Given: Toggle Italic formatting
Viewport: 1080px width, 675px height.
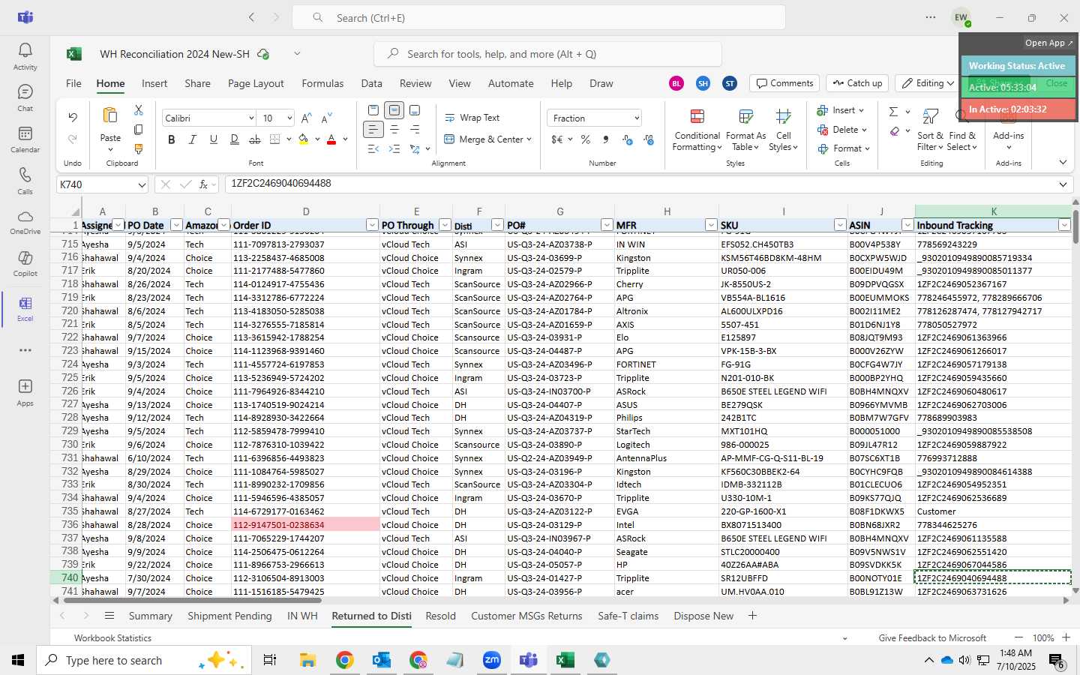Looking at the screenshot, I should point(193,139).
